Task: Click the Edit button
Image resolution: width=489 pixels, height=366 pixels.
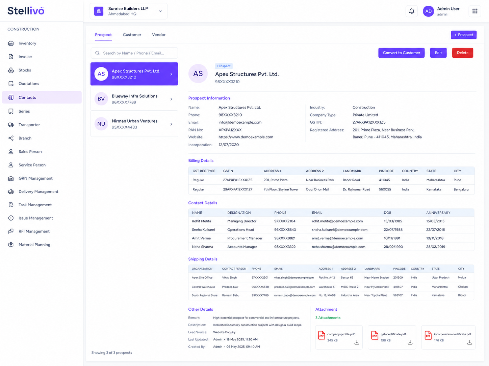Action: point(438,53)
